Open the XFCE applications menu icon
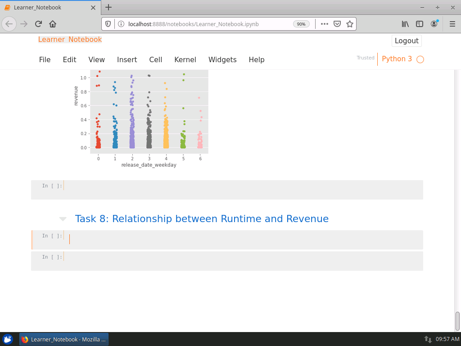The height and width of the screenshot is (346, 461). (8, 339)
